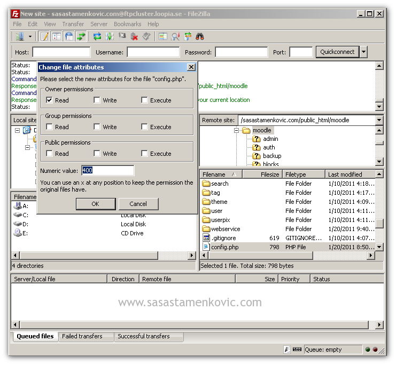Click the A: floppy drive icon
The image size is (396, 365).
pyautogui.click(x=18, y=206)
